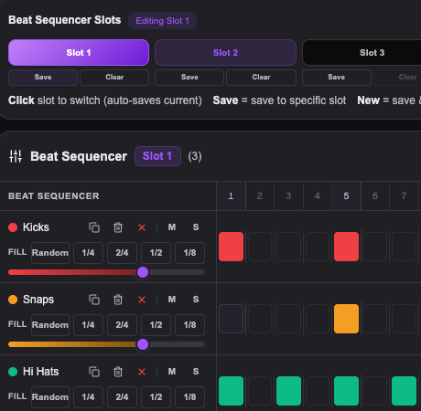The width and height of the screenshot is (421, 411).
Task: Click the Hi Hats trash icon
Action: click(118, 372)
